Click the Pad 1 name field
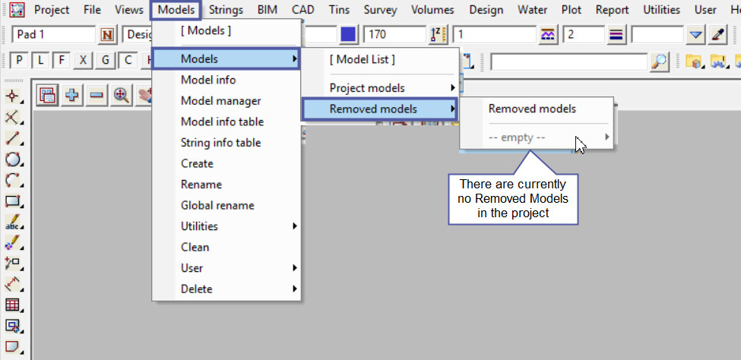 click(x=53, y=35)
